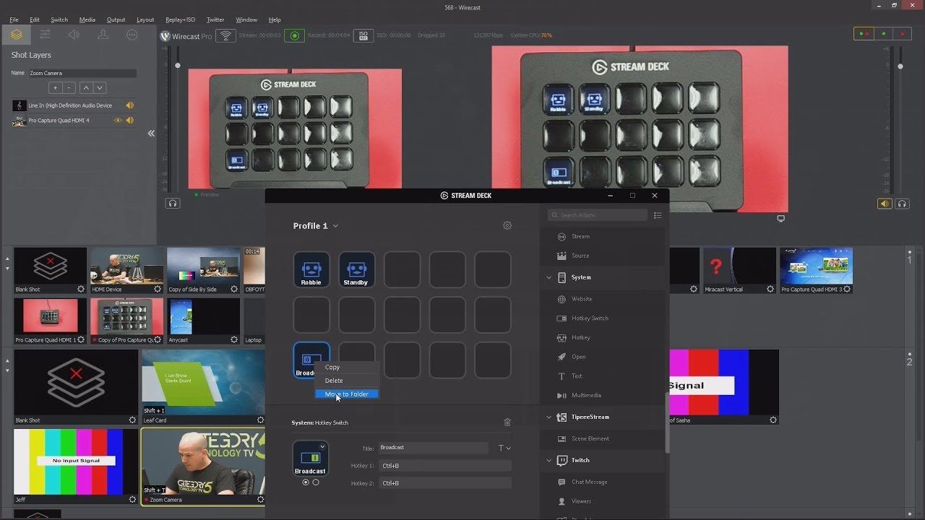925x520 pixels.
Task: Click move layer up arrow in Shot Layers
Action: [x=86, y=87]
